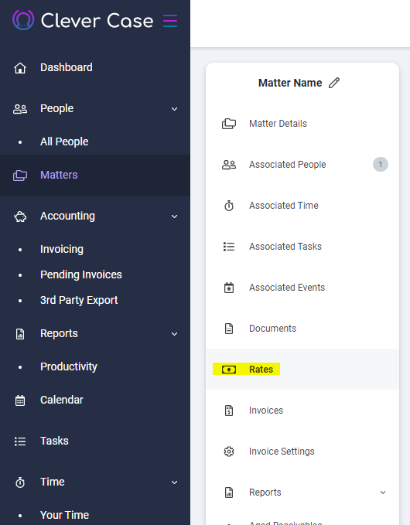Click the gear icon for Invoice Settings
The height and width of the screenshot is (525, 410).
coord(229,452)
